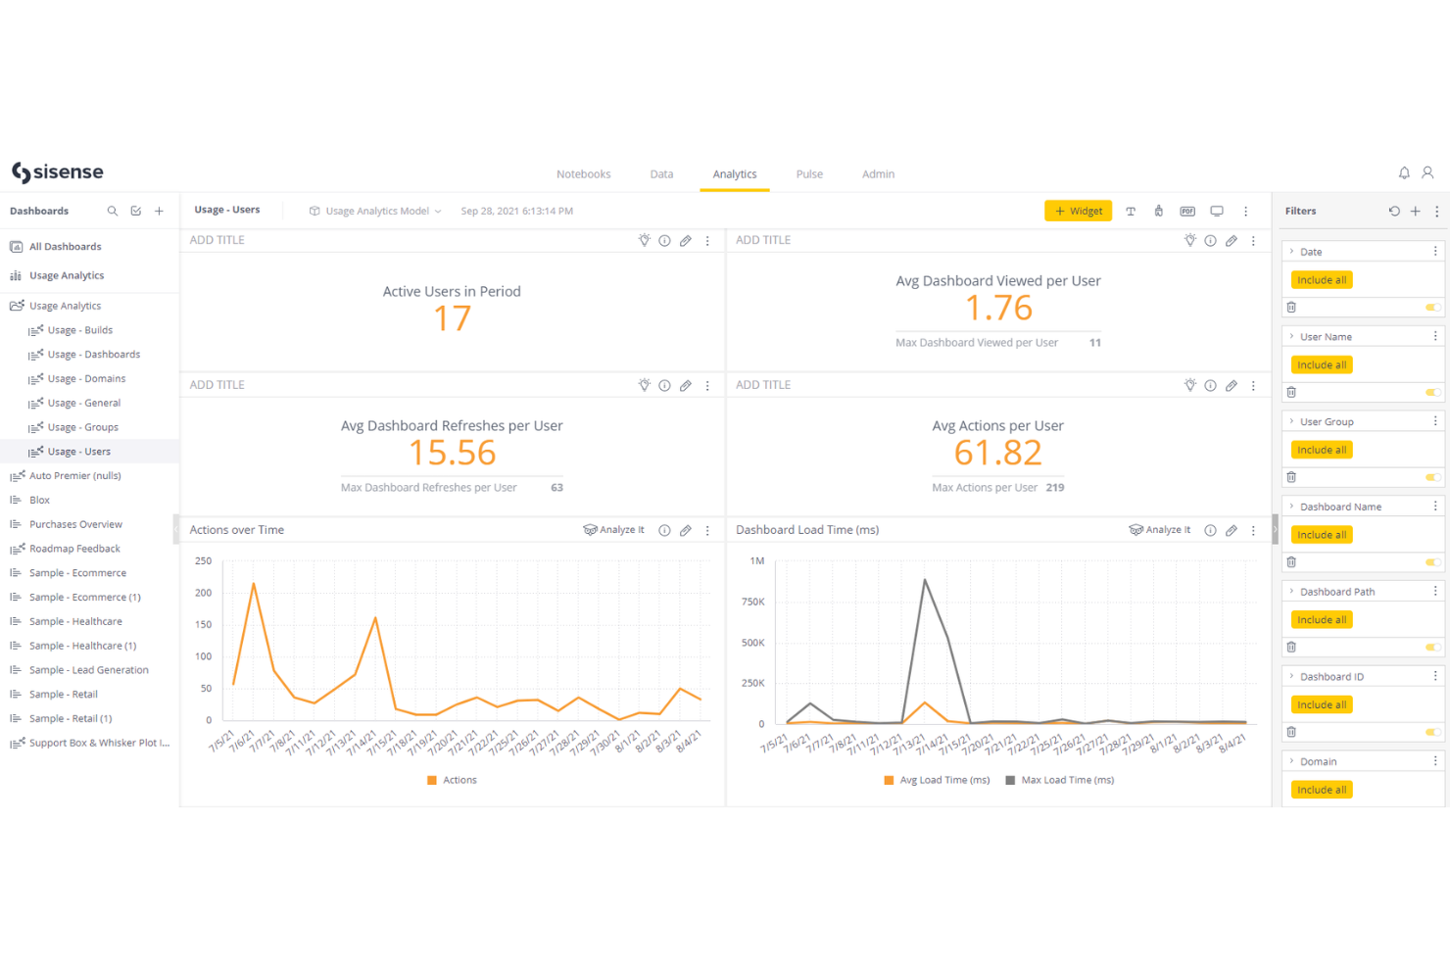Export the dashboard to PDF
This screenshot has width=1450, height=967.
[1187, 211]
